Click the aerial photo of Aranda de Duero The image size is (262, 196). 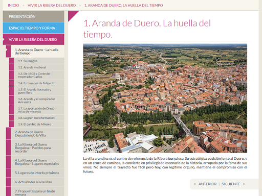165,98
